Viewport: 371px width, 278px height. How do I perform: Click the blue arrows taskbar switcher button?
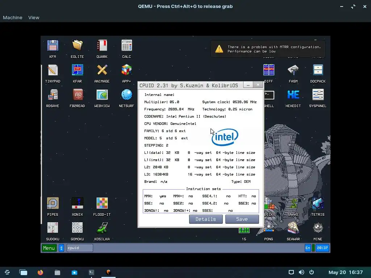[61, 248]
